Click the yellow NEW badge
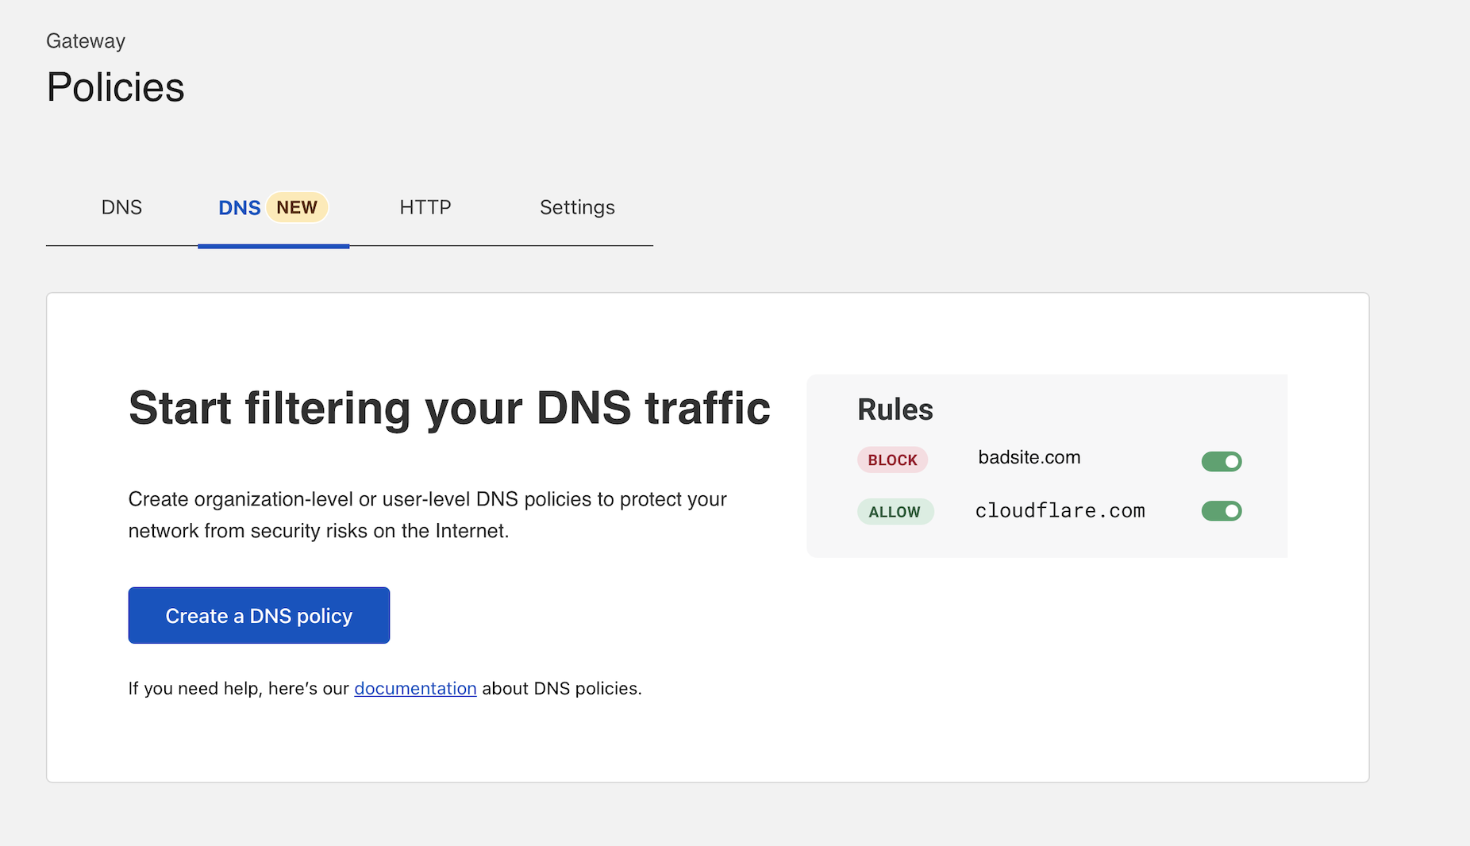This screenshot has width=1470, height=846. tap(297, 208)
